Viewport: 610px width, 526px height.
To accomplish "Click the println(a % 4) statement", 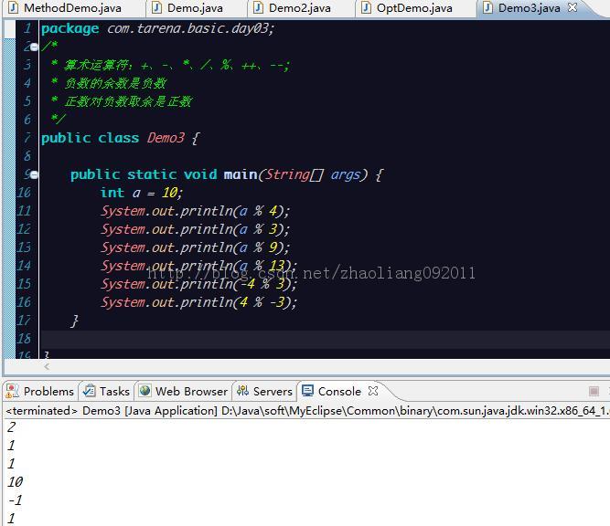I will click(x=196, y=211).
